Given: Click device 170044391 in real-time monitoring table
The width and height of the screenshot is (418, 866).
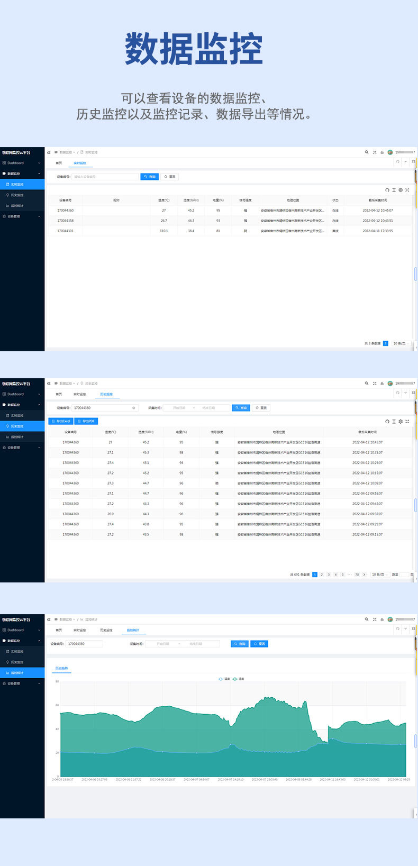Looking at the screenshot, I should click(x=66, y=231).
